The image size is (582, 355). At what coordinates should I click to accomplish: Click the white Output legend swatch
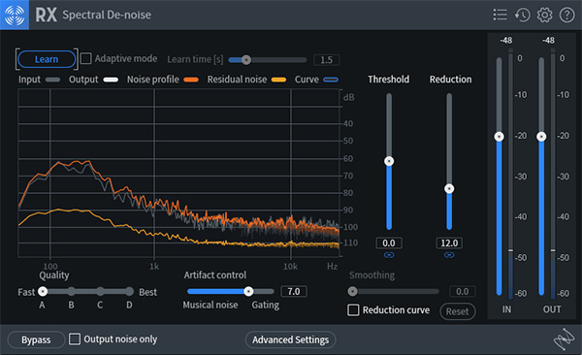pos(111,80)
